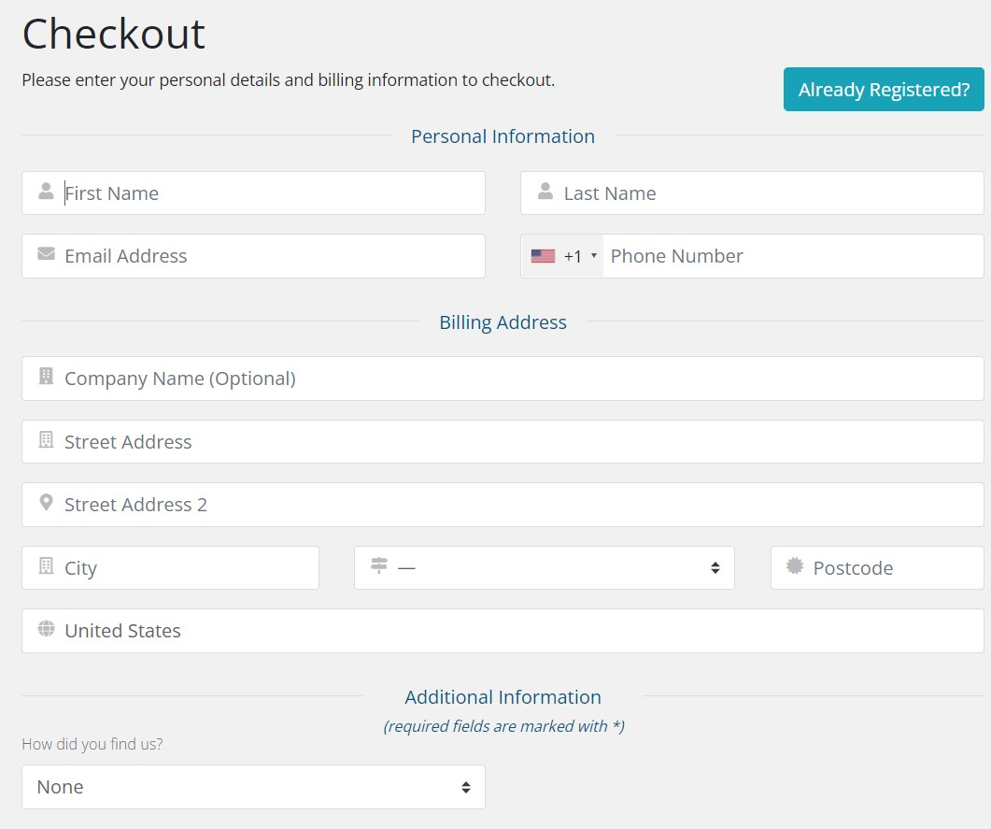Click the person icon in First Name field
The width and height of the screenshot is (991, 829).
click(46, 191)
